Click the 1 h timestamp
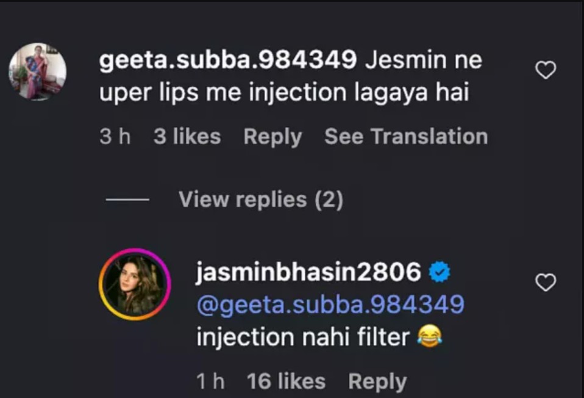 [x=210, y=382]
